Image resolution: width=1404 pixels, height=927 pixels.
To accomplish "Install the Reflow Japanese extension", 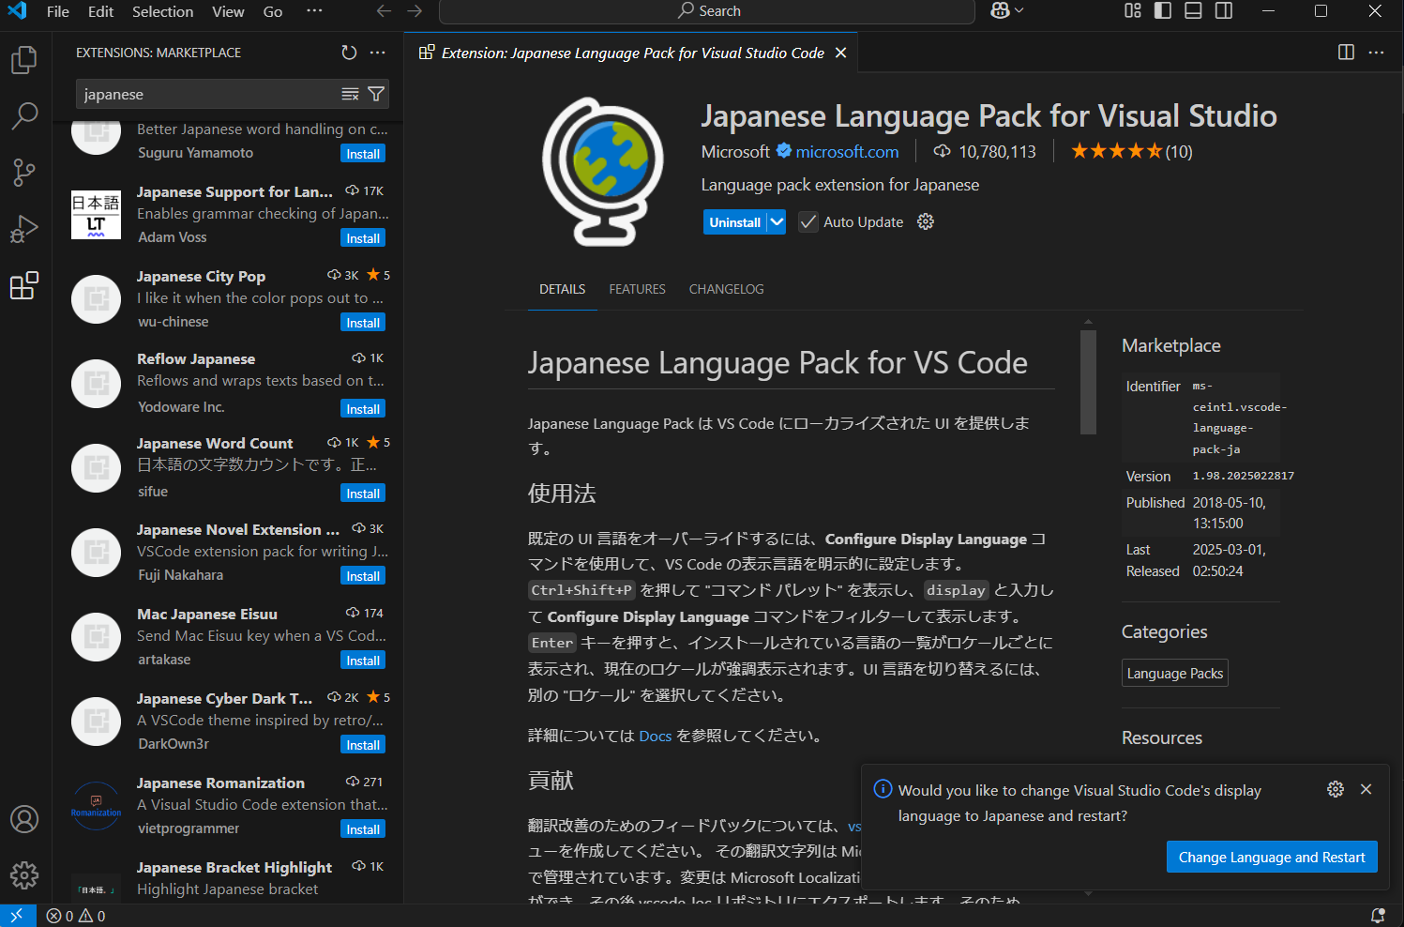I will coord(363,409).
